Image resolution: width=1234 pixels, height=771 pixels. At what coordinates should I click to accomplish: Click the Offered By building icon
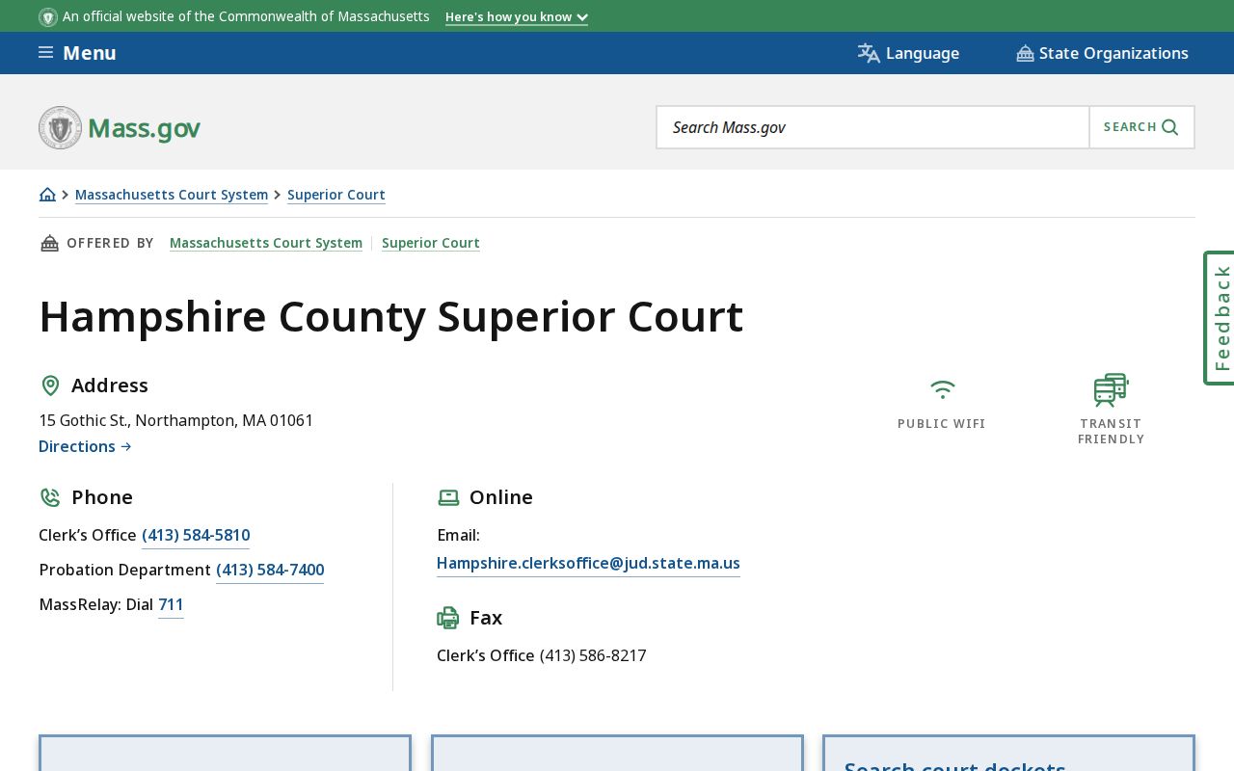50,243
